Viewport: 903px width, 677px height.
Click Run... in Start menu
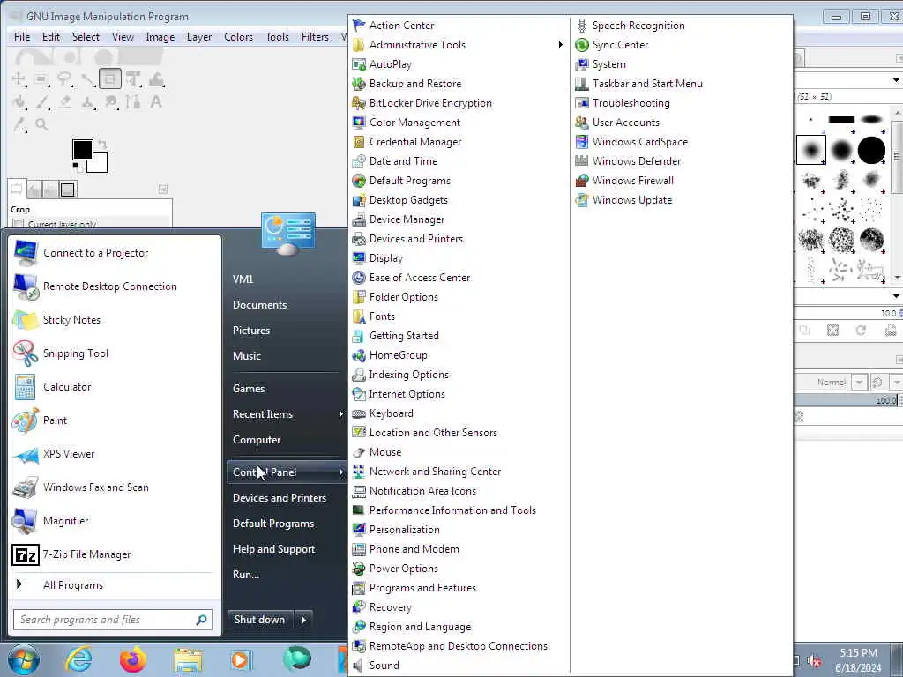pos(246,575)
